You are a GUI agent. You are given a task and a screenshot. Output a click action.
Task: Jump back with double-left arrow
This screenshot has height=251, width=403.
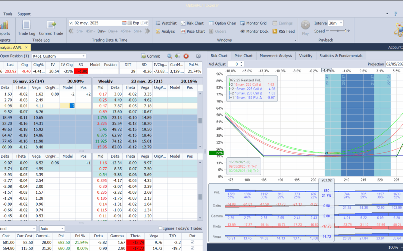point(71,31)
